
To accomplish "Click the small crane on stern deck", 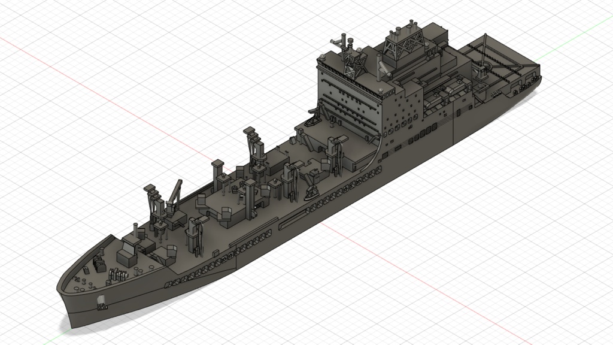I will (x=480, y=72).
